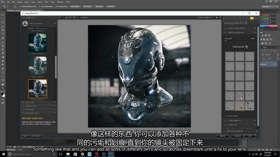Screen dimensions: 280x157
Task: Open Chrome from the taskbar
Action: (x=82, y=154)
